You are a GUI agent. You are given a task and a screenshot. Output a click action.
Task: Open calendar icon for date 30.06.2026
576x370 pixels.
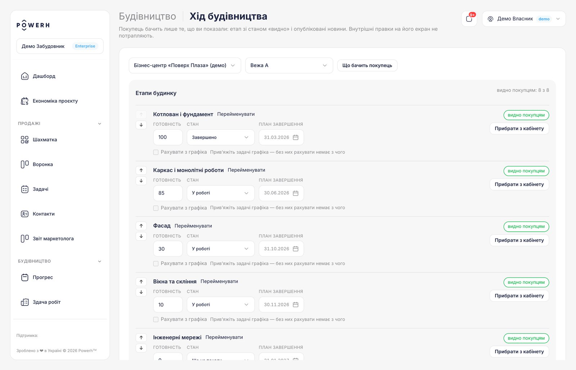click(x=296, y=193)
